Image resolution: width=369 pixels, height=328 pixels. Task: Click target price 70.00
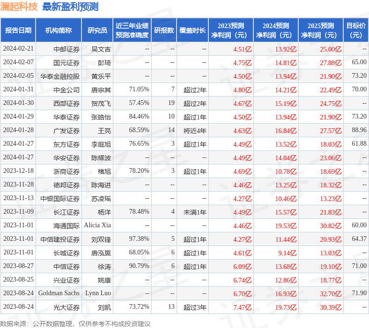click(x=359, y=89)
